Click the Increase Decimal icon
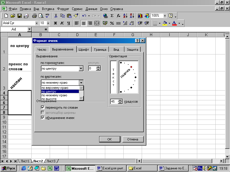 click(125, 23)
